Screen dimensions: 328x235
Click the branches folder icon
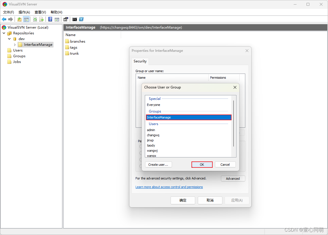pyautogui.click(x=67, y=41)
